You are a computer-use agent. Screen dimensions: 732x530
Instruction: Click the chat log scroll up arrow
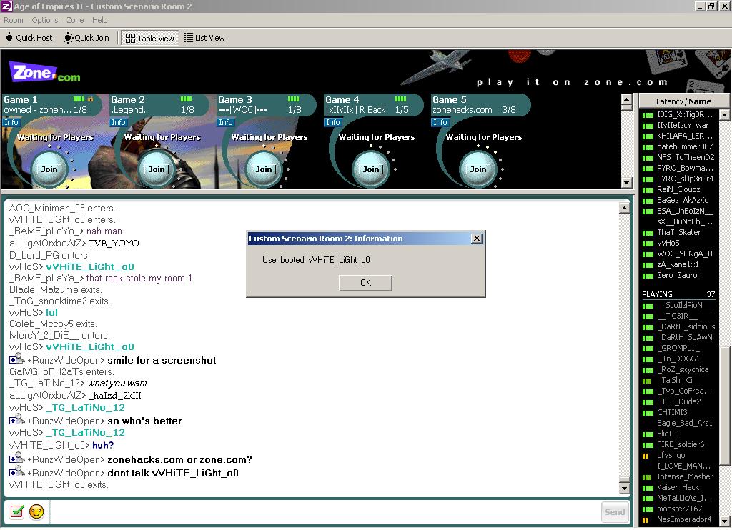coord(624,208)
